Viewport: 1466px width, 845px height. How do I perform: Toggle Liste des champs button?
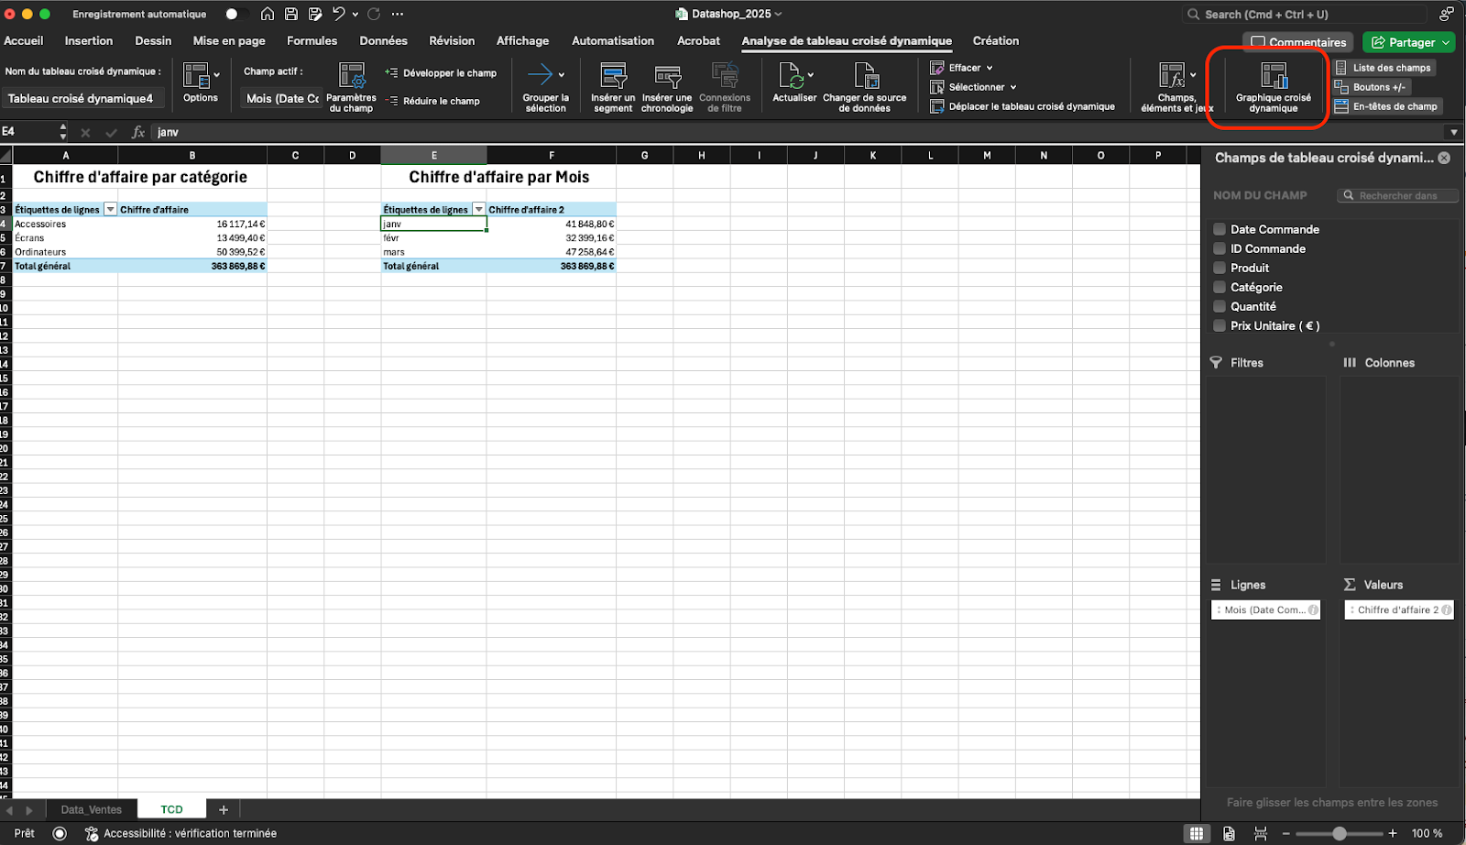[x=1383, y=68]
